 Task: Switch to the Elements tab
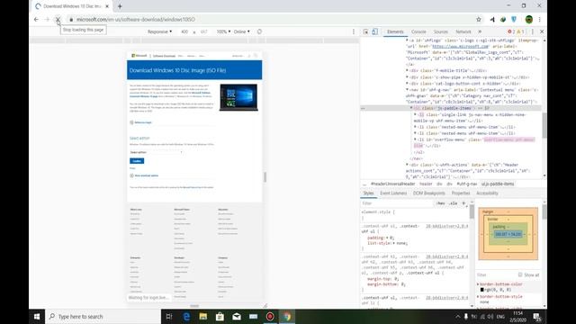[395, 31]
